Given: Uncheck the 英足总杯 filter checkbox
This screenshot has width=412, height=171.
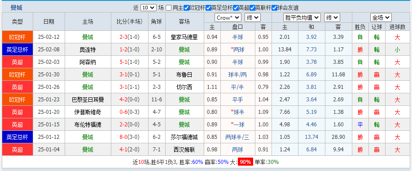Looking at the screenshot, I should [x=208, y=8].
